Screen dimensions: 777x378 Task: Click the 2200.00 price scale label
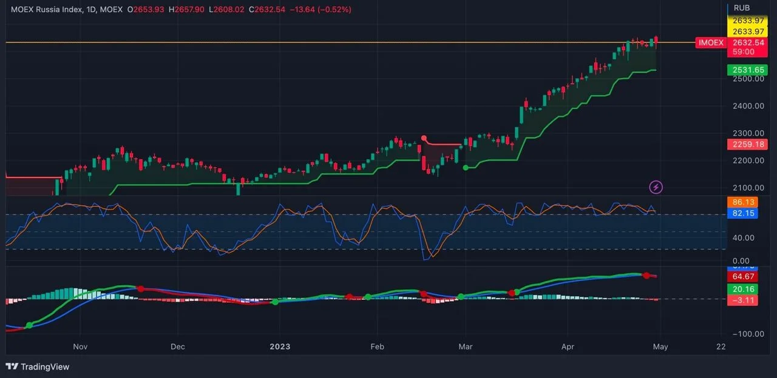[747, 161]
